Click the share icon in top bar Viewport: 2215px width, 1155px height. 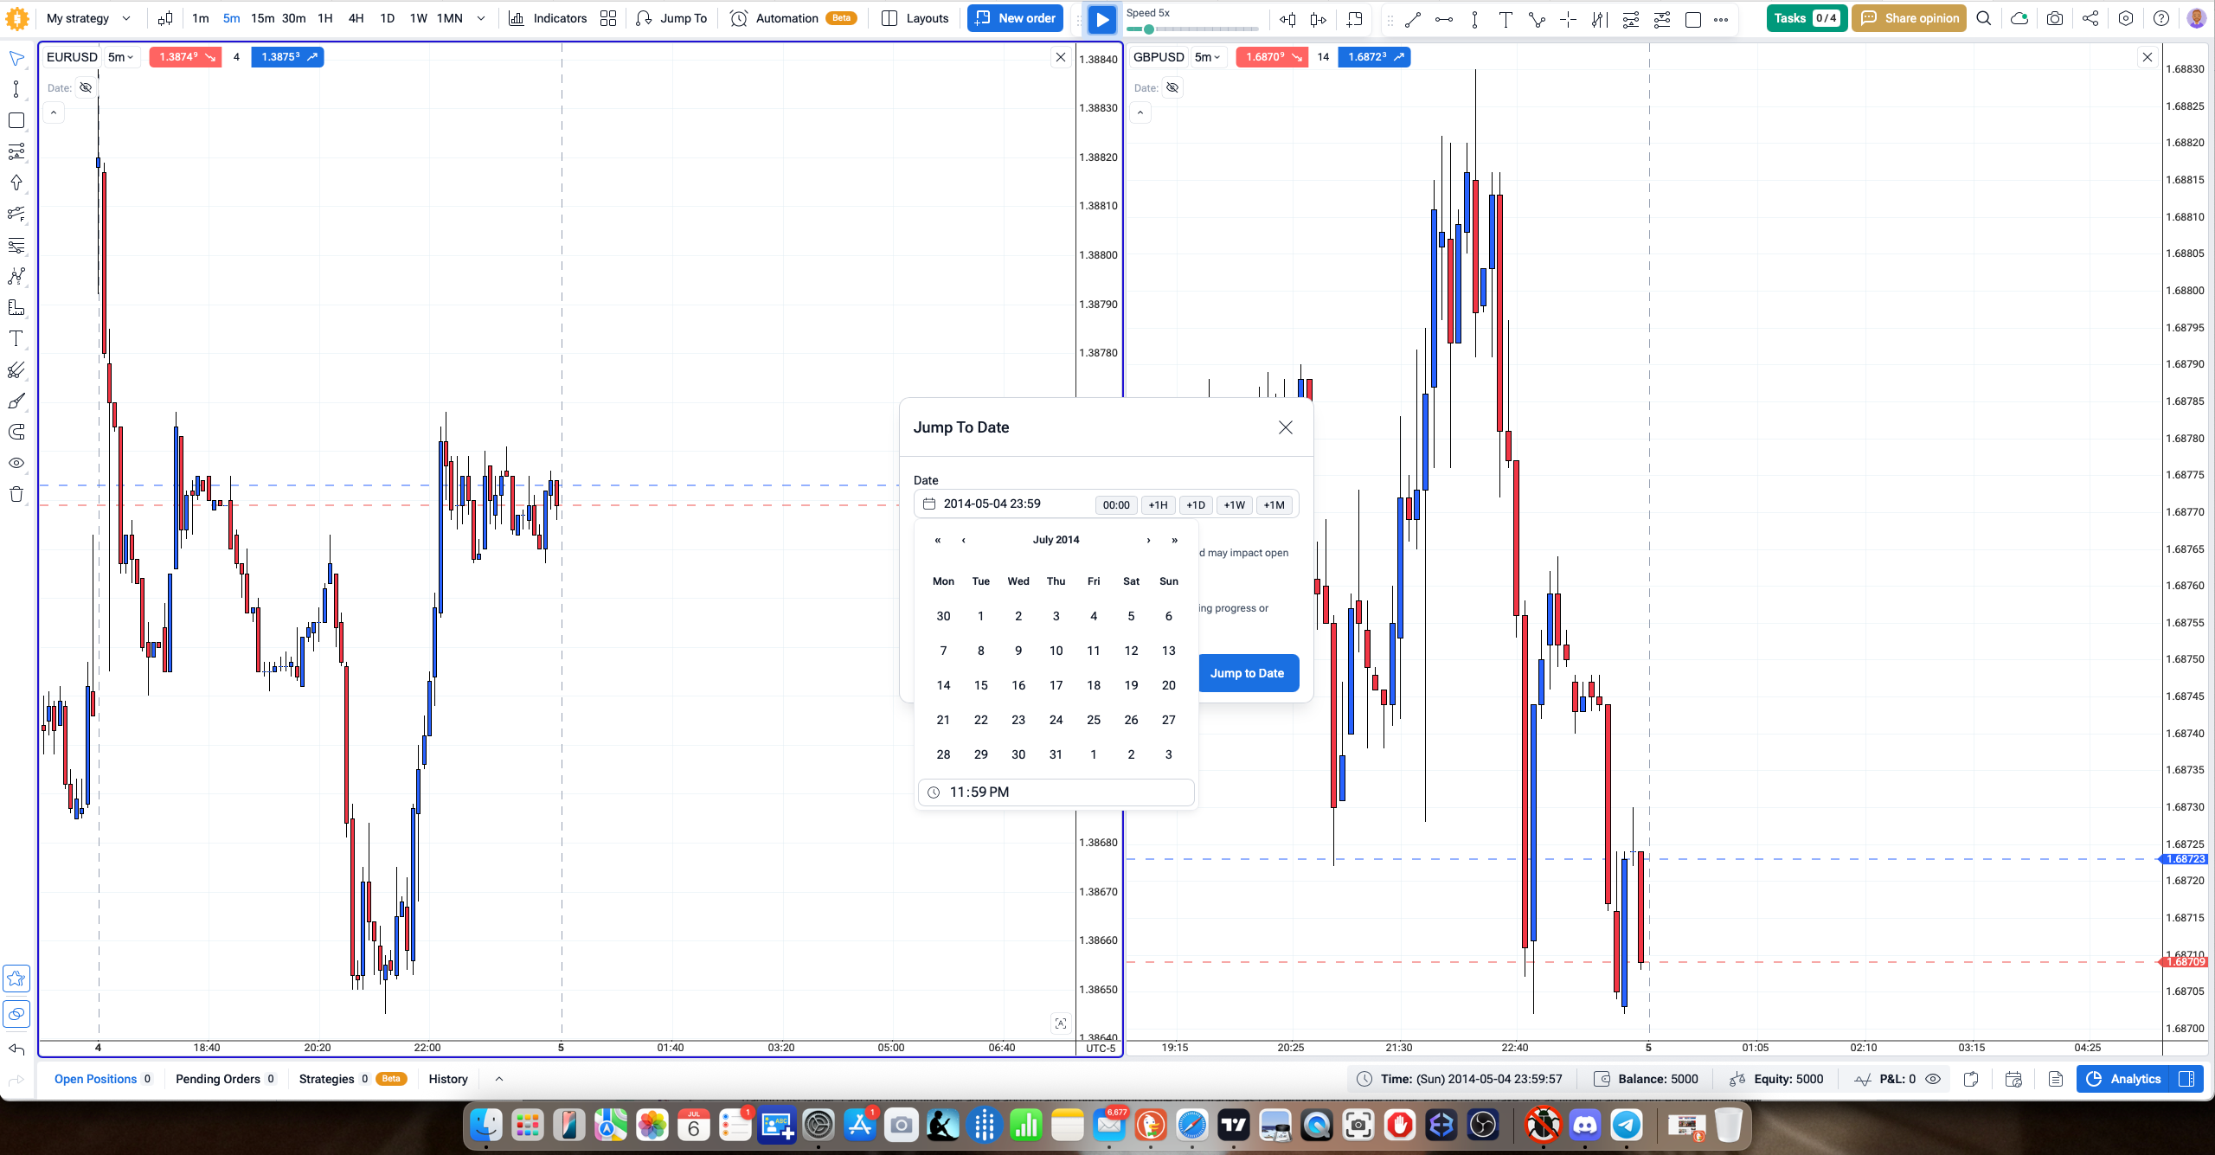pyautogui.click(x=2090, y=18)
